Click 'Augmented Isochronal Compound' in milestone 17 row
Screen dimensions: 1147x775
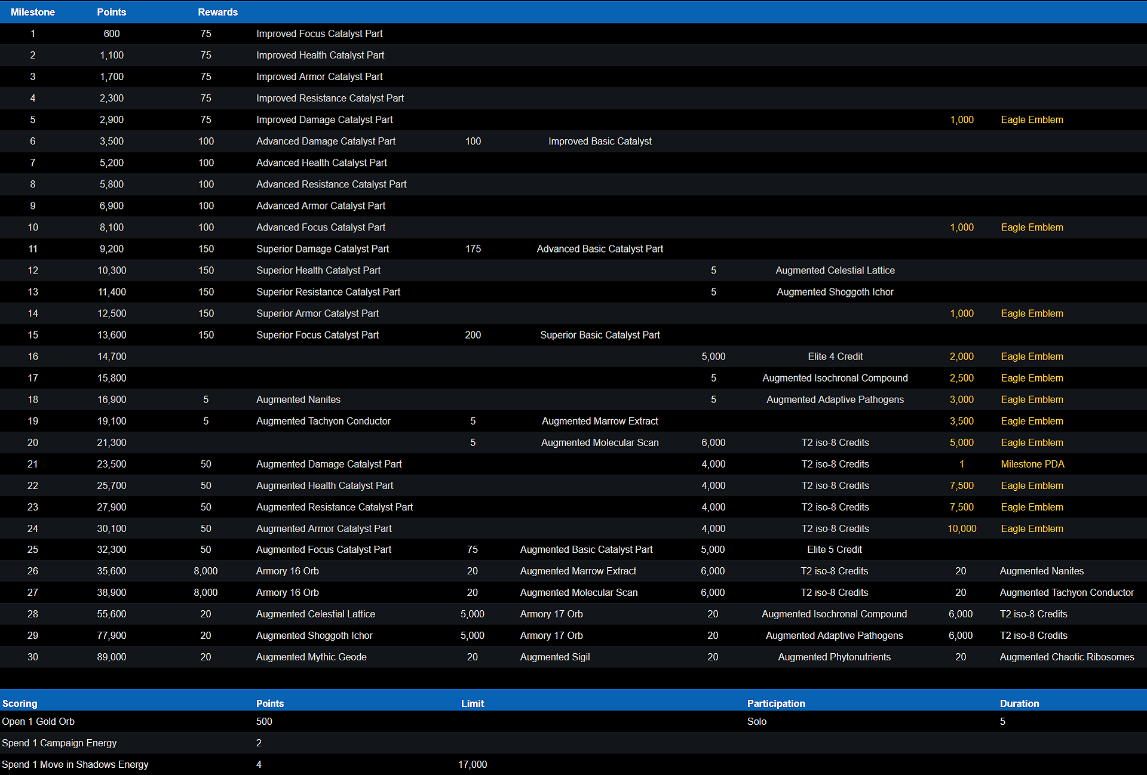tap(835, 378)
